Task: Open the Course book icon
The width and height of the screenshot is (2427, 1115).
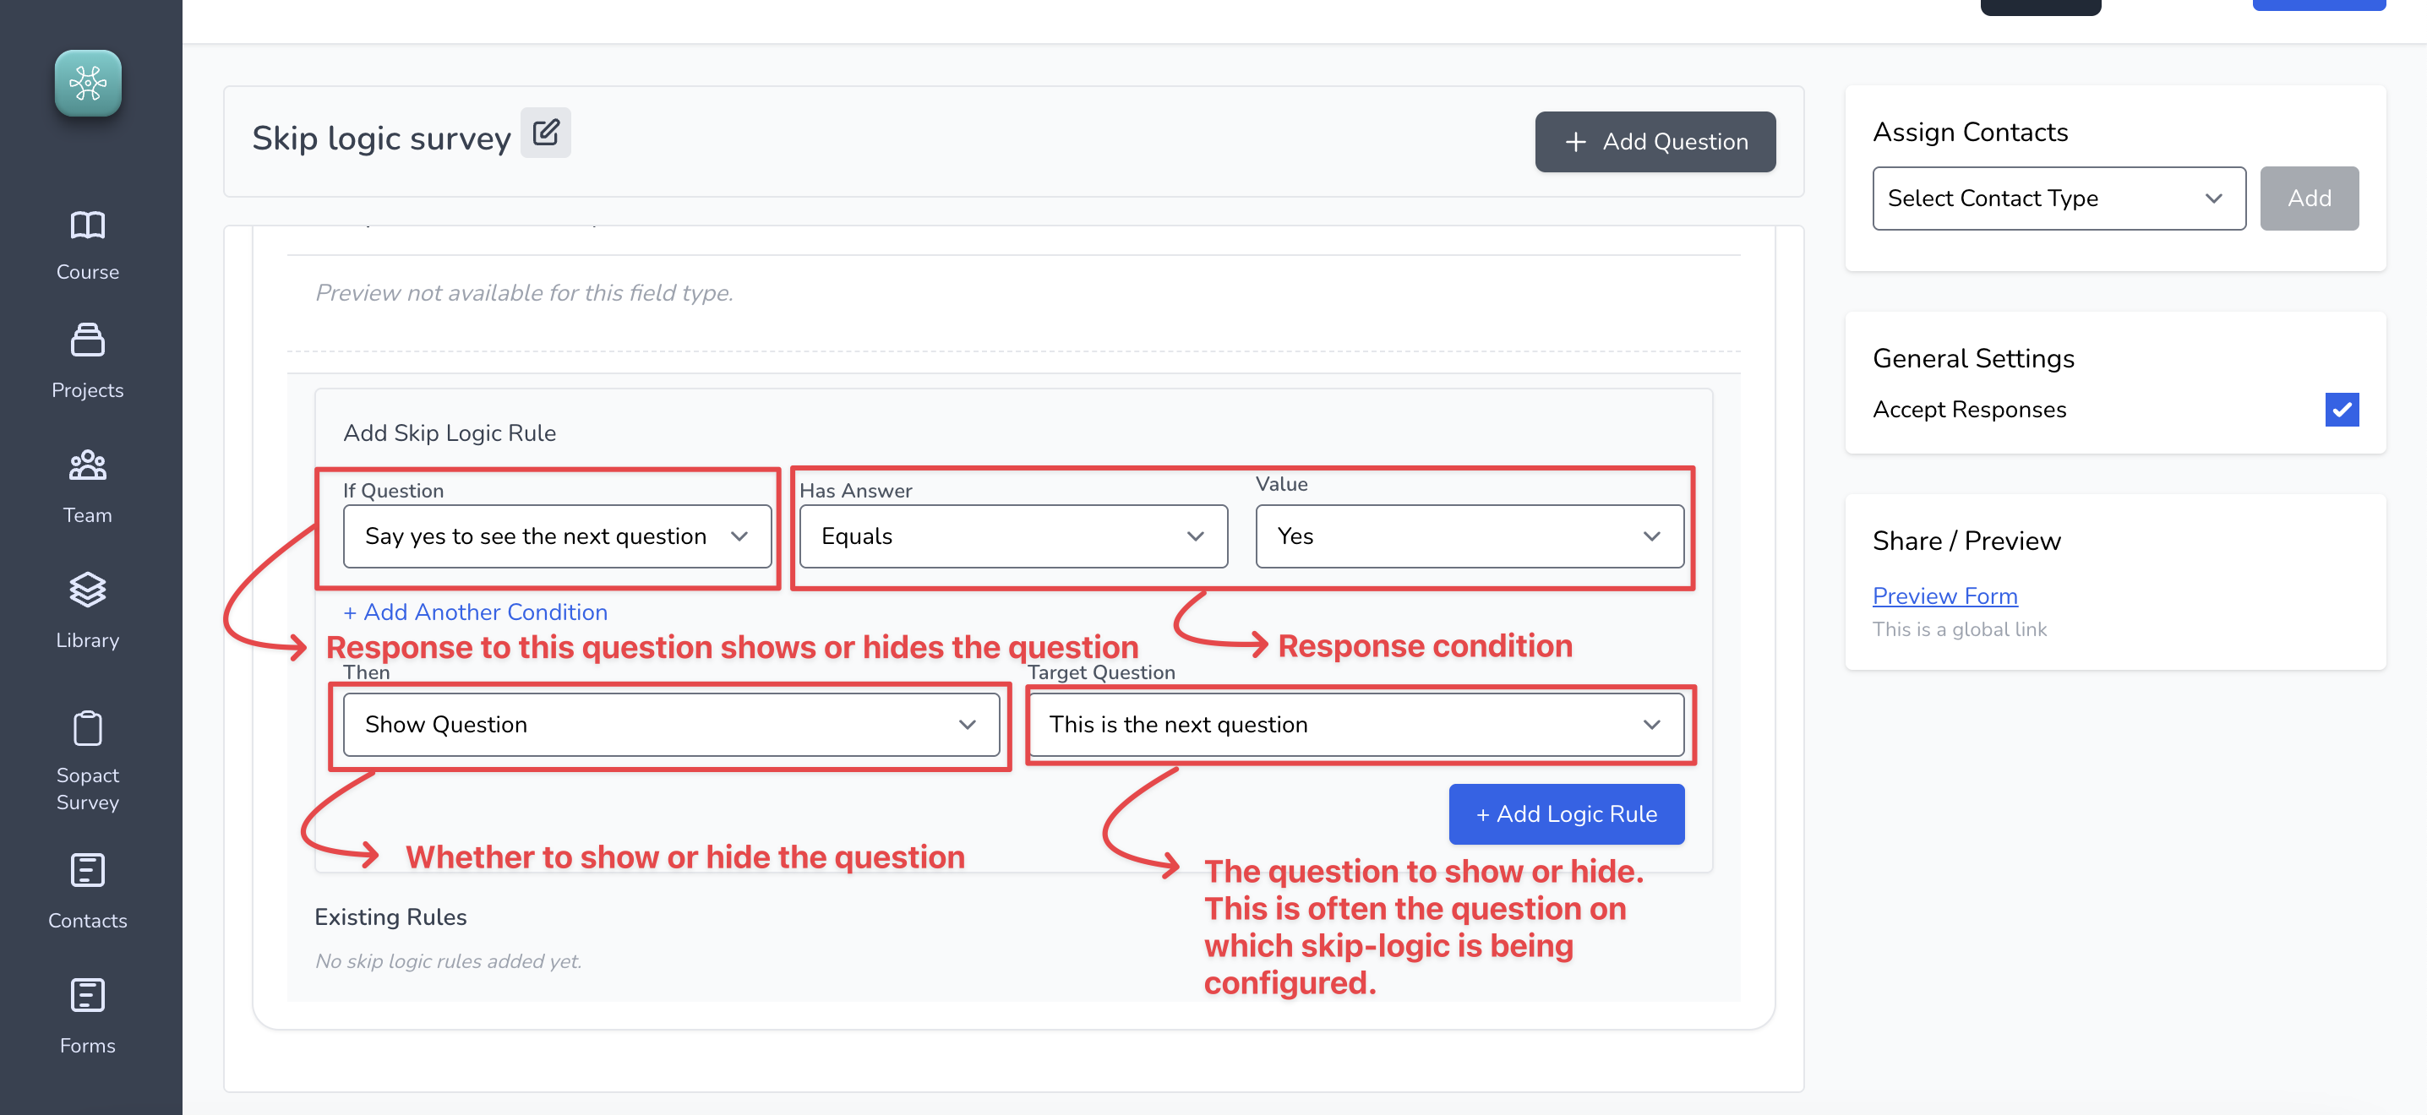Action: pos(88,224)
